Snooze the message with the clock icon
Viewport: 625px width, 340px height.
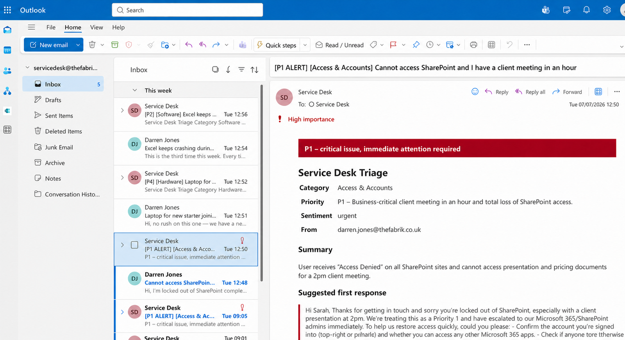[x=430, y=45]
